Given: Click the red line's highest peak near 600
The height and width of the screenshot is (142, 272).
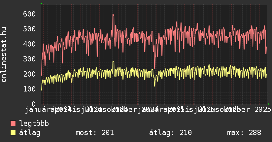Looking at the screenshot, I should pos(113,14).
